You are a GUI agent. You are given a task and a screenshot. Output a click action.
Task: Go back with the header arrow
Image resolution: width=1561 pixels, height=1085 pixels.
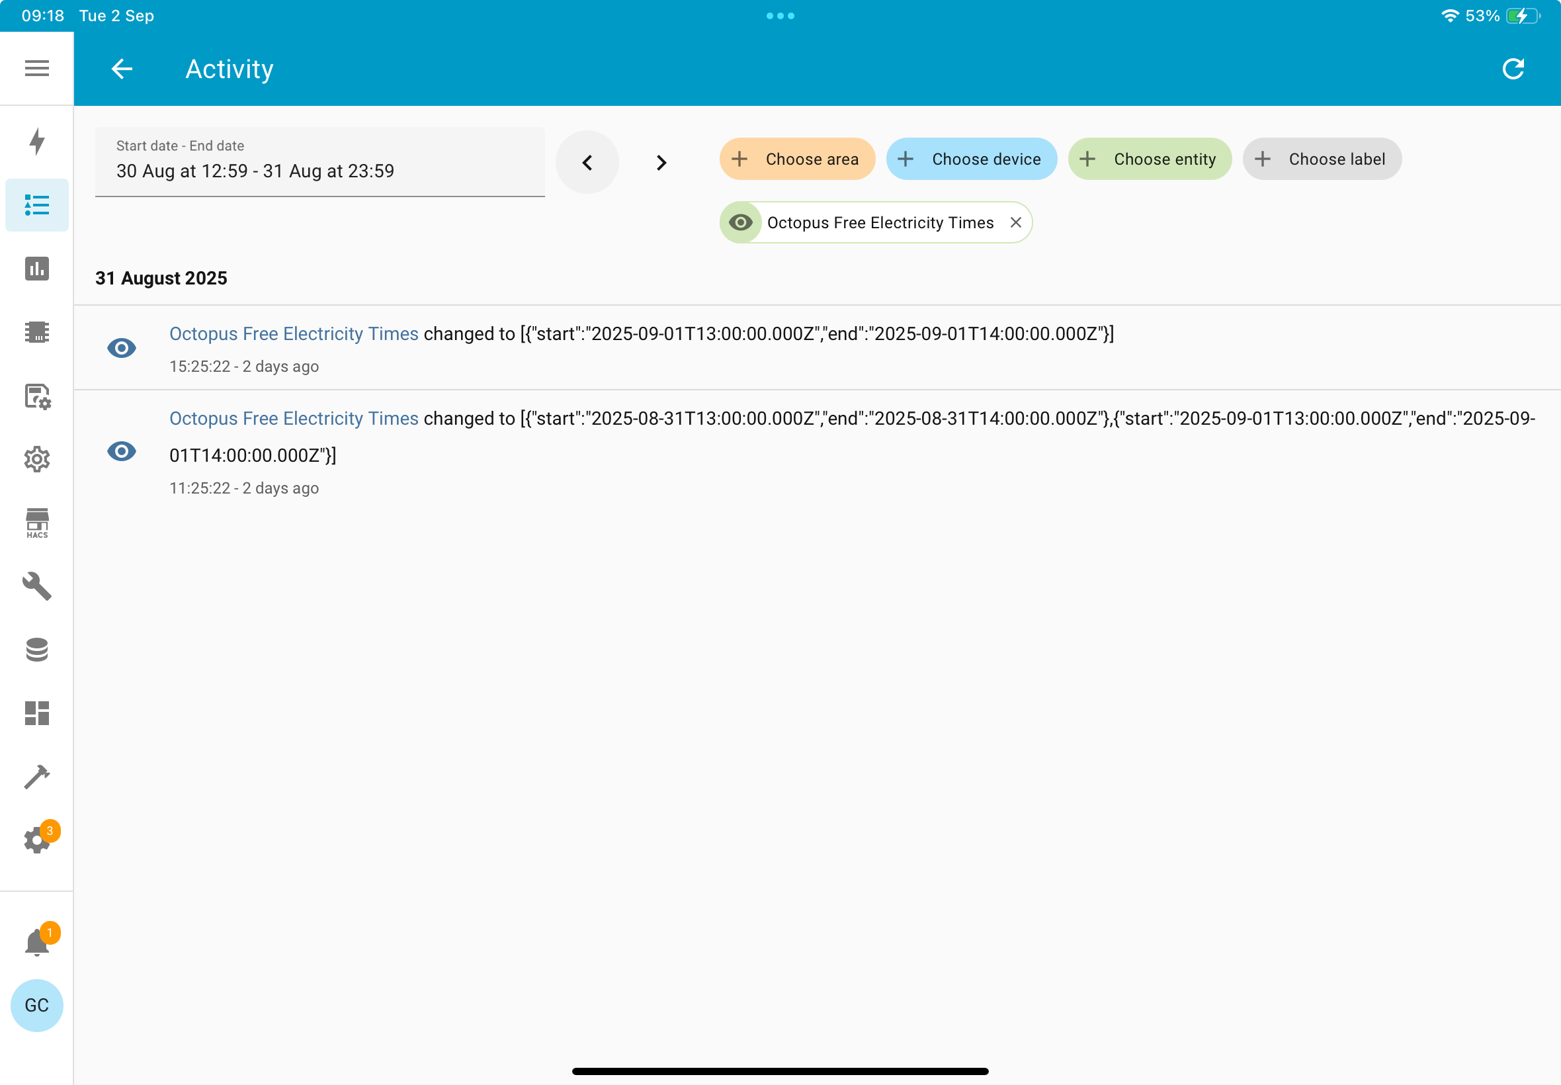(122, 69)
